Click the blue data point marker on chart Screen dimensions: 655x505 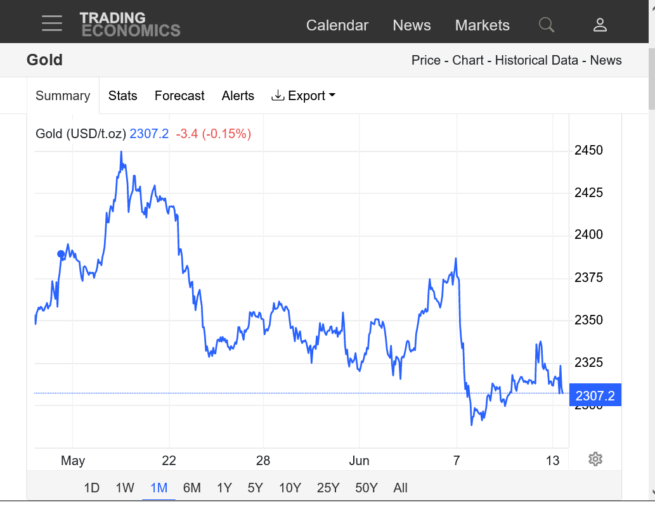point(61,254)
